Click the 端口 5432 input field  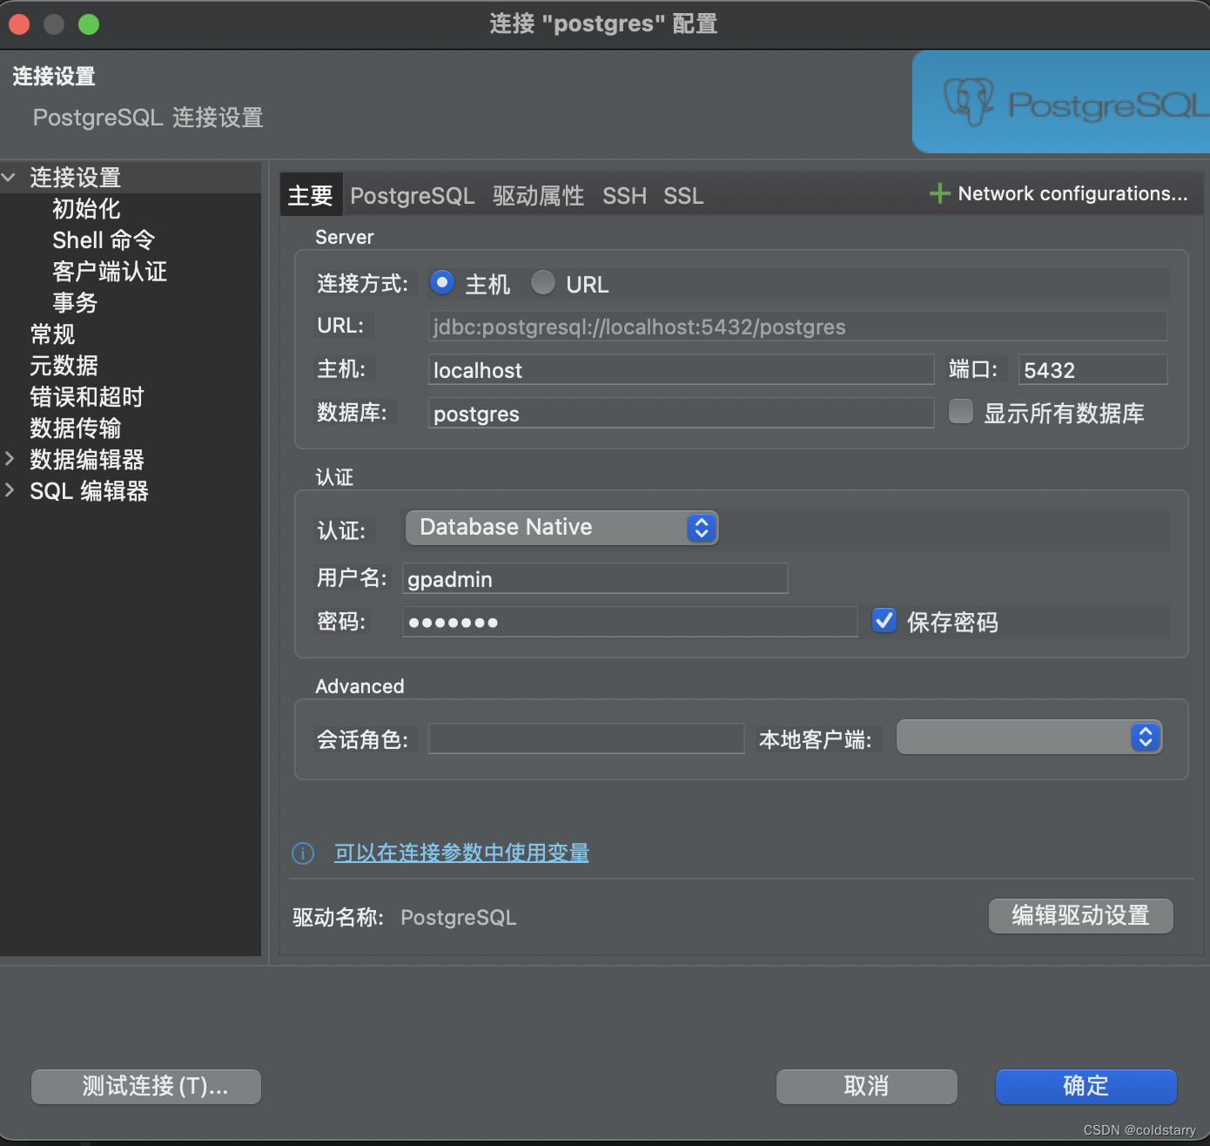pyautogui.click(x=1092, y=369)
